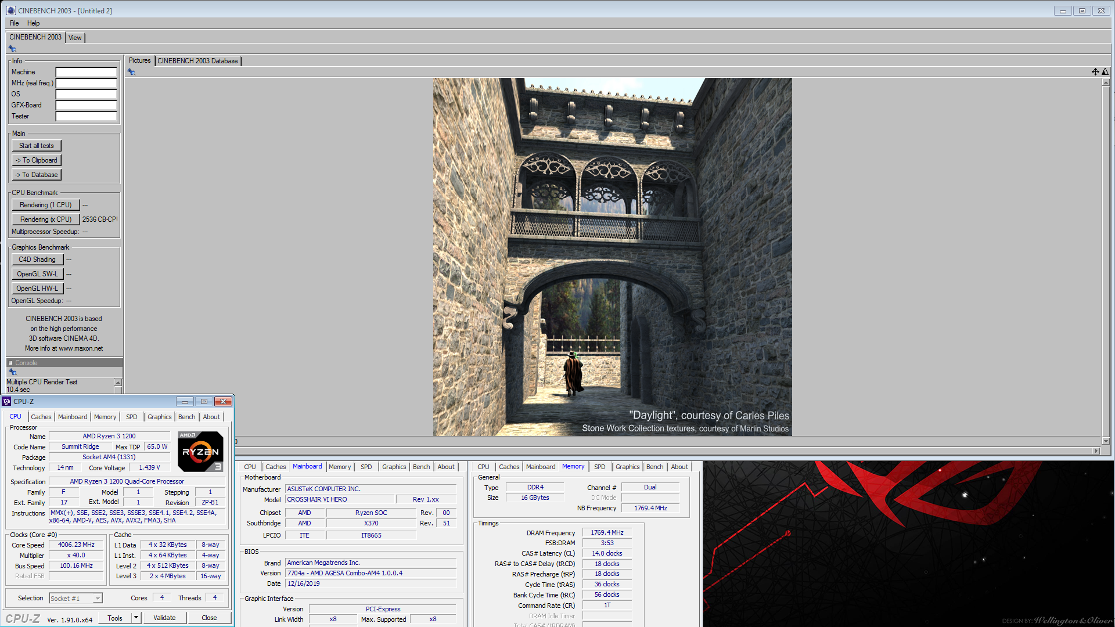Click the AMD Ryzen 3 logo in CPU-Z

200,451
